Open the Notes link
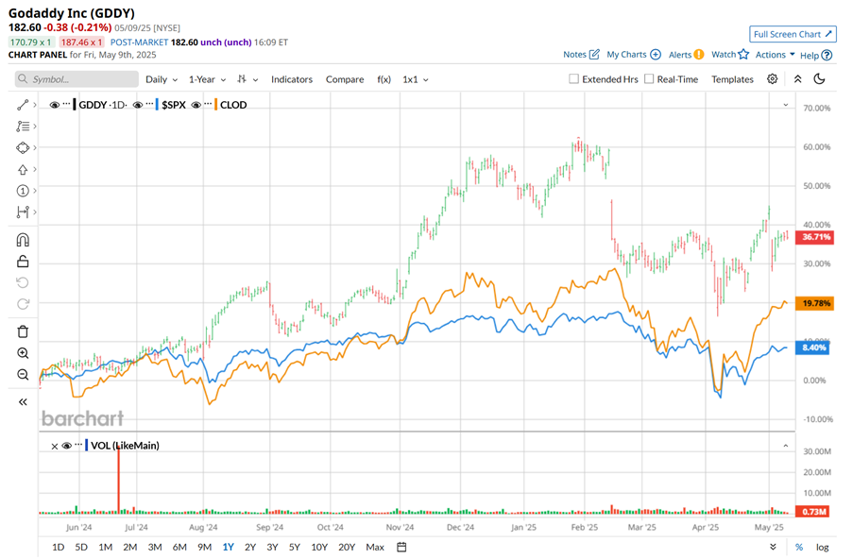The width and height of the screenshot is (853, 559). pyautogui.click(x=581, y=55)
